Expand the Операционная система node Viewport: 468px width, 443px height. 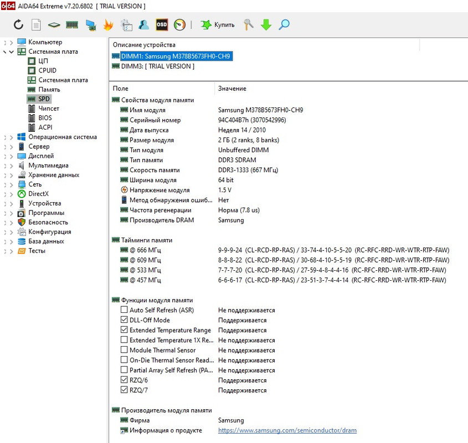[x=11, y=137]
